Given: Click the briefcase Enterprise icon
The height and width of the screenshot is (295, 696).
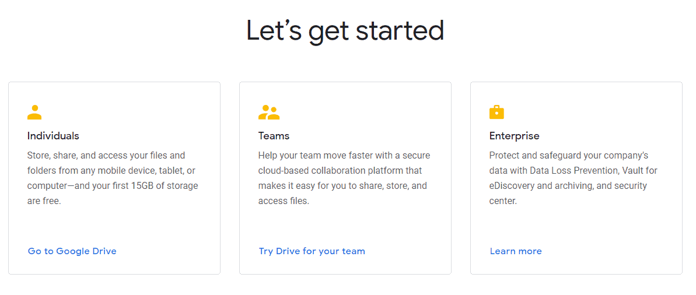Looking at the screenshot, I should pyautogui.click(x=496, y=112).
